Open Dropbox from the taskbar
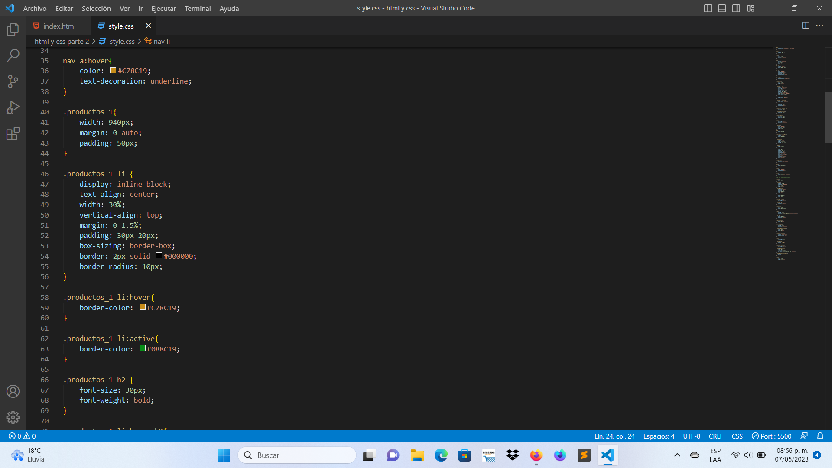 click(x=513, y=455)
